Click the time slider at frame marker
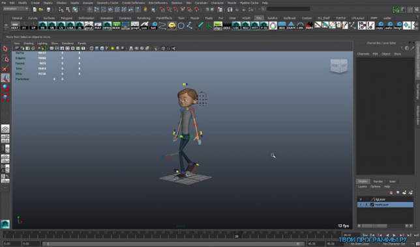Screen dimensions: 420x247 (x=237, y=235)
